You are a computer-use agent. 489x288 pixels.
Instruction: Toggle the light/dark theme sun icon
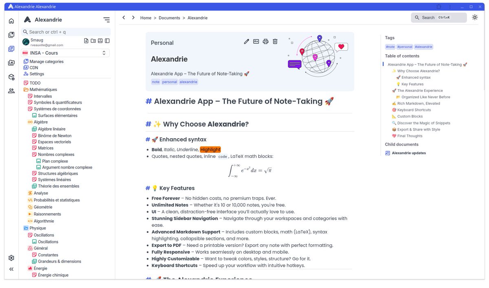[475, 18]
